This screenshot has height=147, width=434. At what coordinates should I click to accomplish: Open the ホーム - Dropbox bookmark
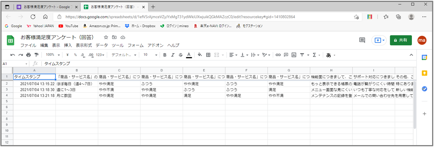click(140, 26)
